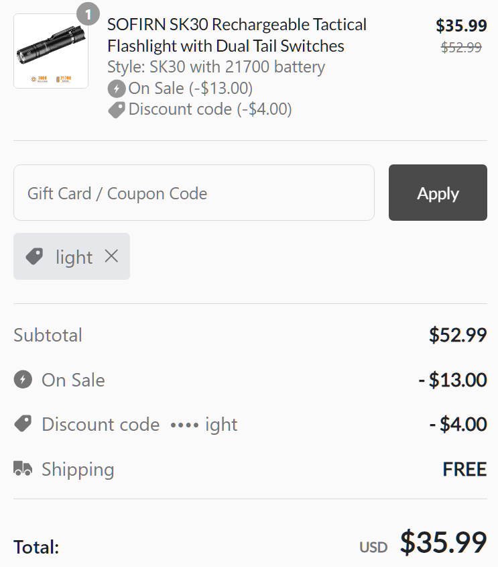Click the Shipping truck icon
Screen dimensions: 498x567
[23, 469]
